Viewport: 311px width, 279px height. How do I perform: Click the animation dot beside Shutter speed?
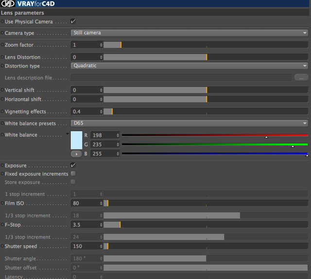(x=2, y=246)
